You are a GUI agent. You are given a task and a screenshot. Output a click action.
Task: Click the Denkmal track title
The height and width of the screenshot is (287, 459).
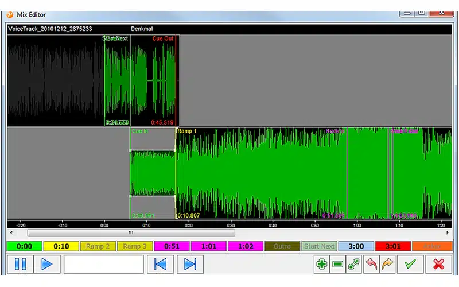142,29
